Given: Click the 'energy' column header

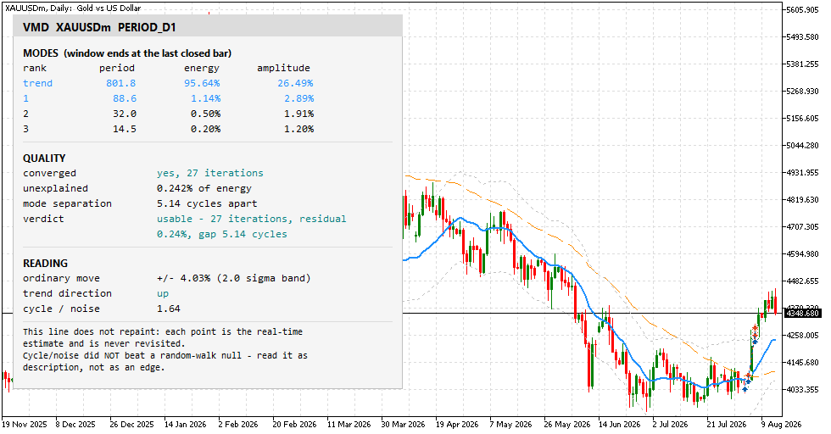Looking at the screenshot, I should [202, 68].
